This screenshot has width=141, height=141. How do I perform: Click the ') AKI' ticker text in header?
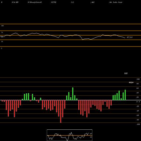(92, 2)
